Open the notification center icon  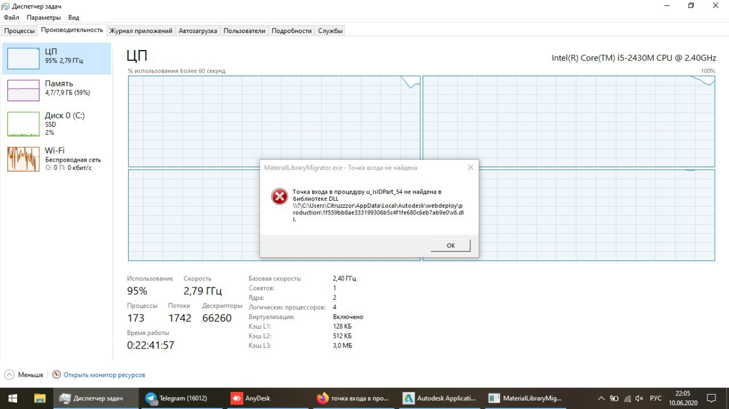pyautogui.click(x=712, y=398)
